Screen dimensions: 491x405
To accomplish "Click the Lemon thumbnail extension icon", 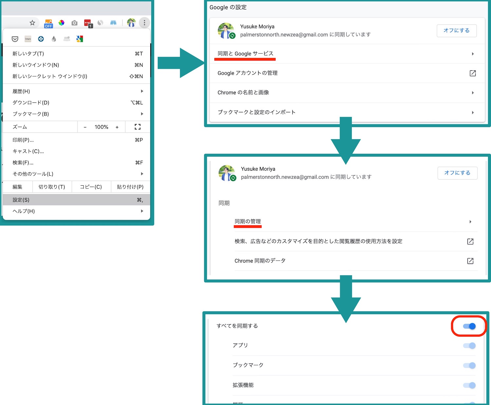I will click(28, 39).
